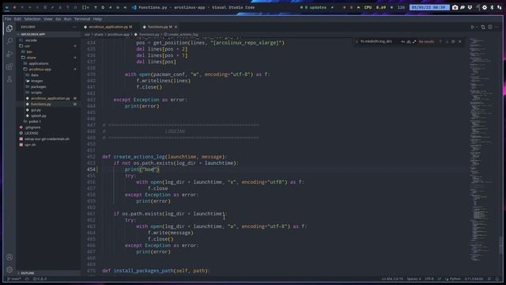Click the Split Editor Right icon

[490, 27]
